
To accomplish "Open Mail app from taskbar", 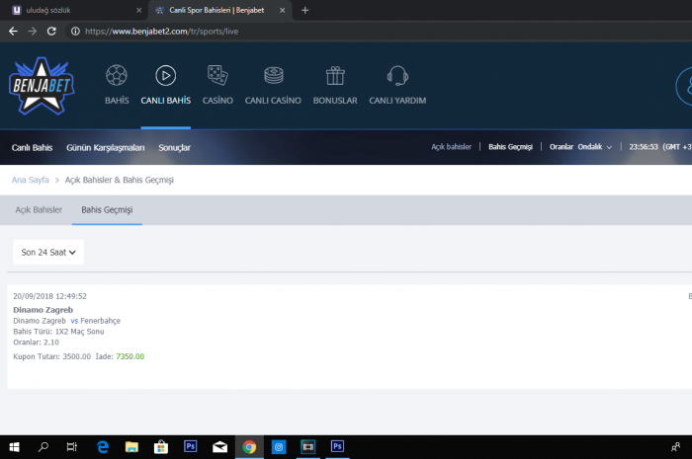I will tap(219, 447).
